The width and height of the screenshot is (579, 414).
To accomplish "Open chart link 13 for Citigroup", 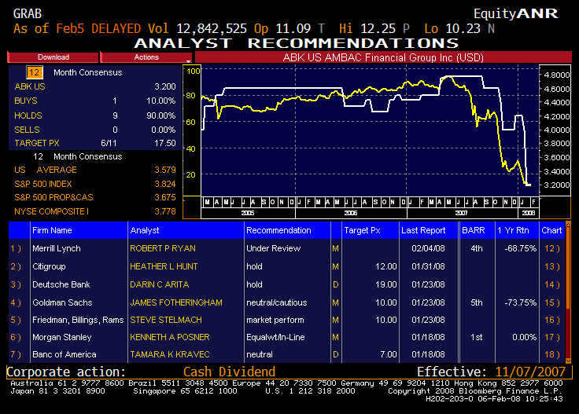I will click(x=551, y=266).
